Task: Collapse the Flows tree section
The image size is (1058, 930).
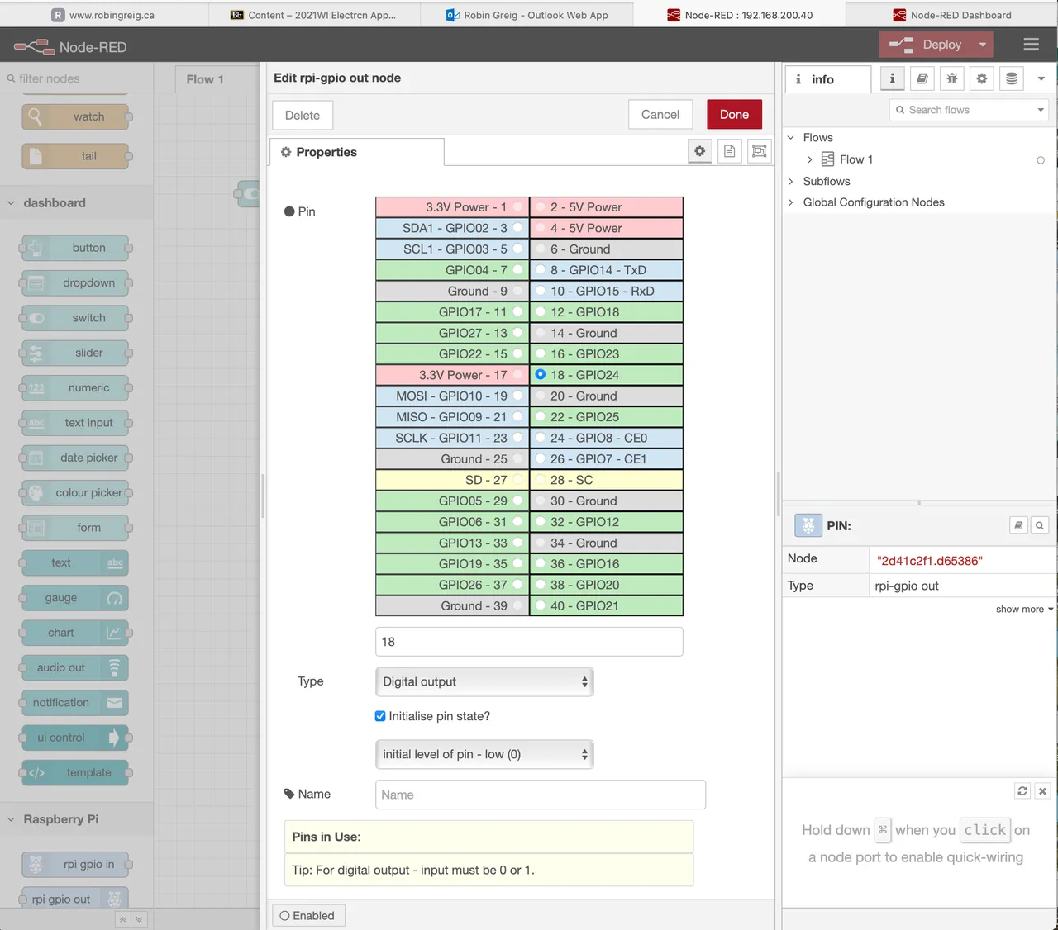Action: pos(791,137)
